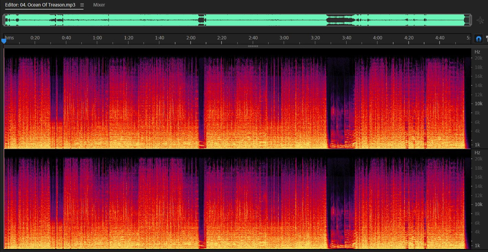
Task: Click 16k on the upper channel frequency scale
Action: click(x=478, y=76)
